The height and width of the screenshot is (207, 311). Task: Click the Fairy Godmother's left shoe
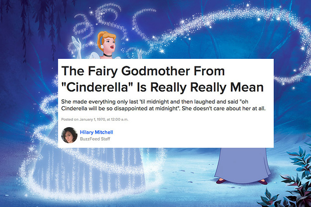[x=220, y=181]
